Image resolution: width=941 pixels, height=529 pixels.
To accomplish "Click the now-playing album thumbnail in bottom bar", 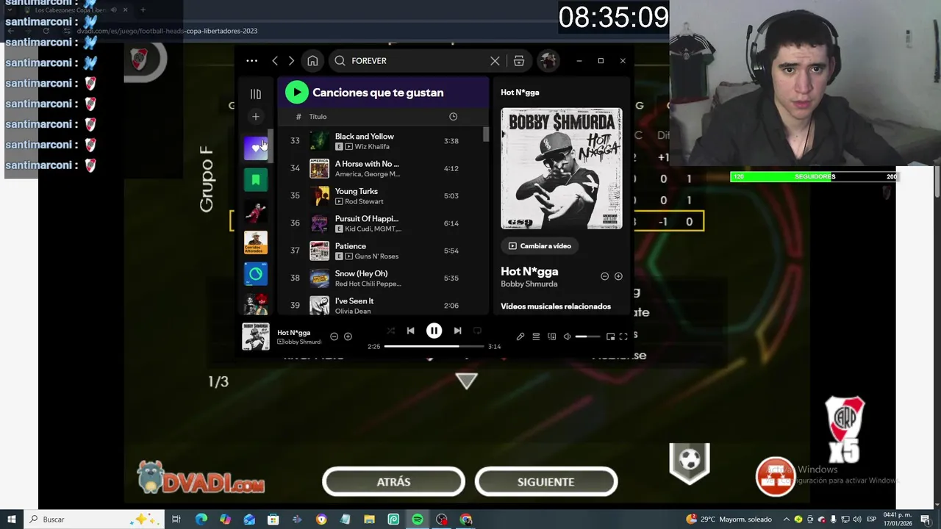I will point(256,337).
